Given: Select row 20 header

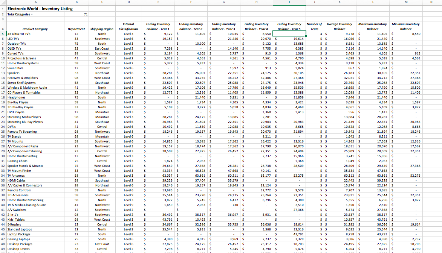Looking at the screenshot, I should coord(3,107).
